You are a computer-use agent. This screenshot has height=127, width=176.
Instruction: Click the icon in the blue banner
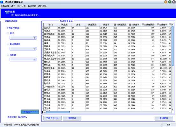click(7, 12)
